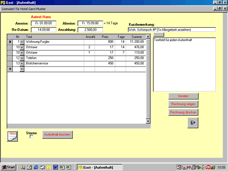The image size is (228, 171).
Task: Click the sum cell 476,00
Action: (x=136, y=47)
